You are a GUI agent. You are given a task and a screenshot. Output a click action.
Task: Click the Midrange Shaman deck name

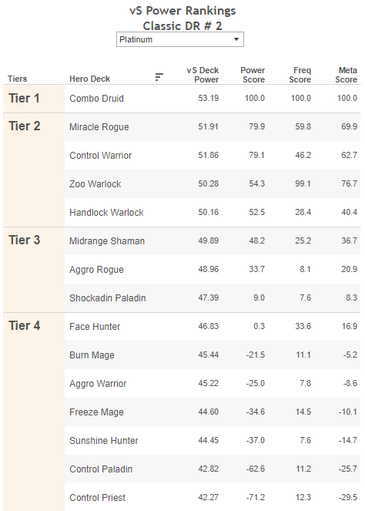tap(107, 241)
